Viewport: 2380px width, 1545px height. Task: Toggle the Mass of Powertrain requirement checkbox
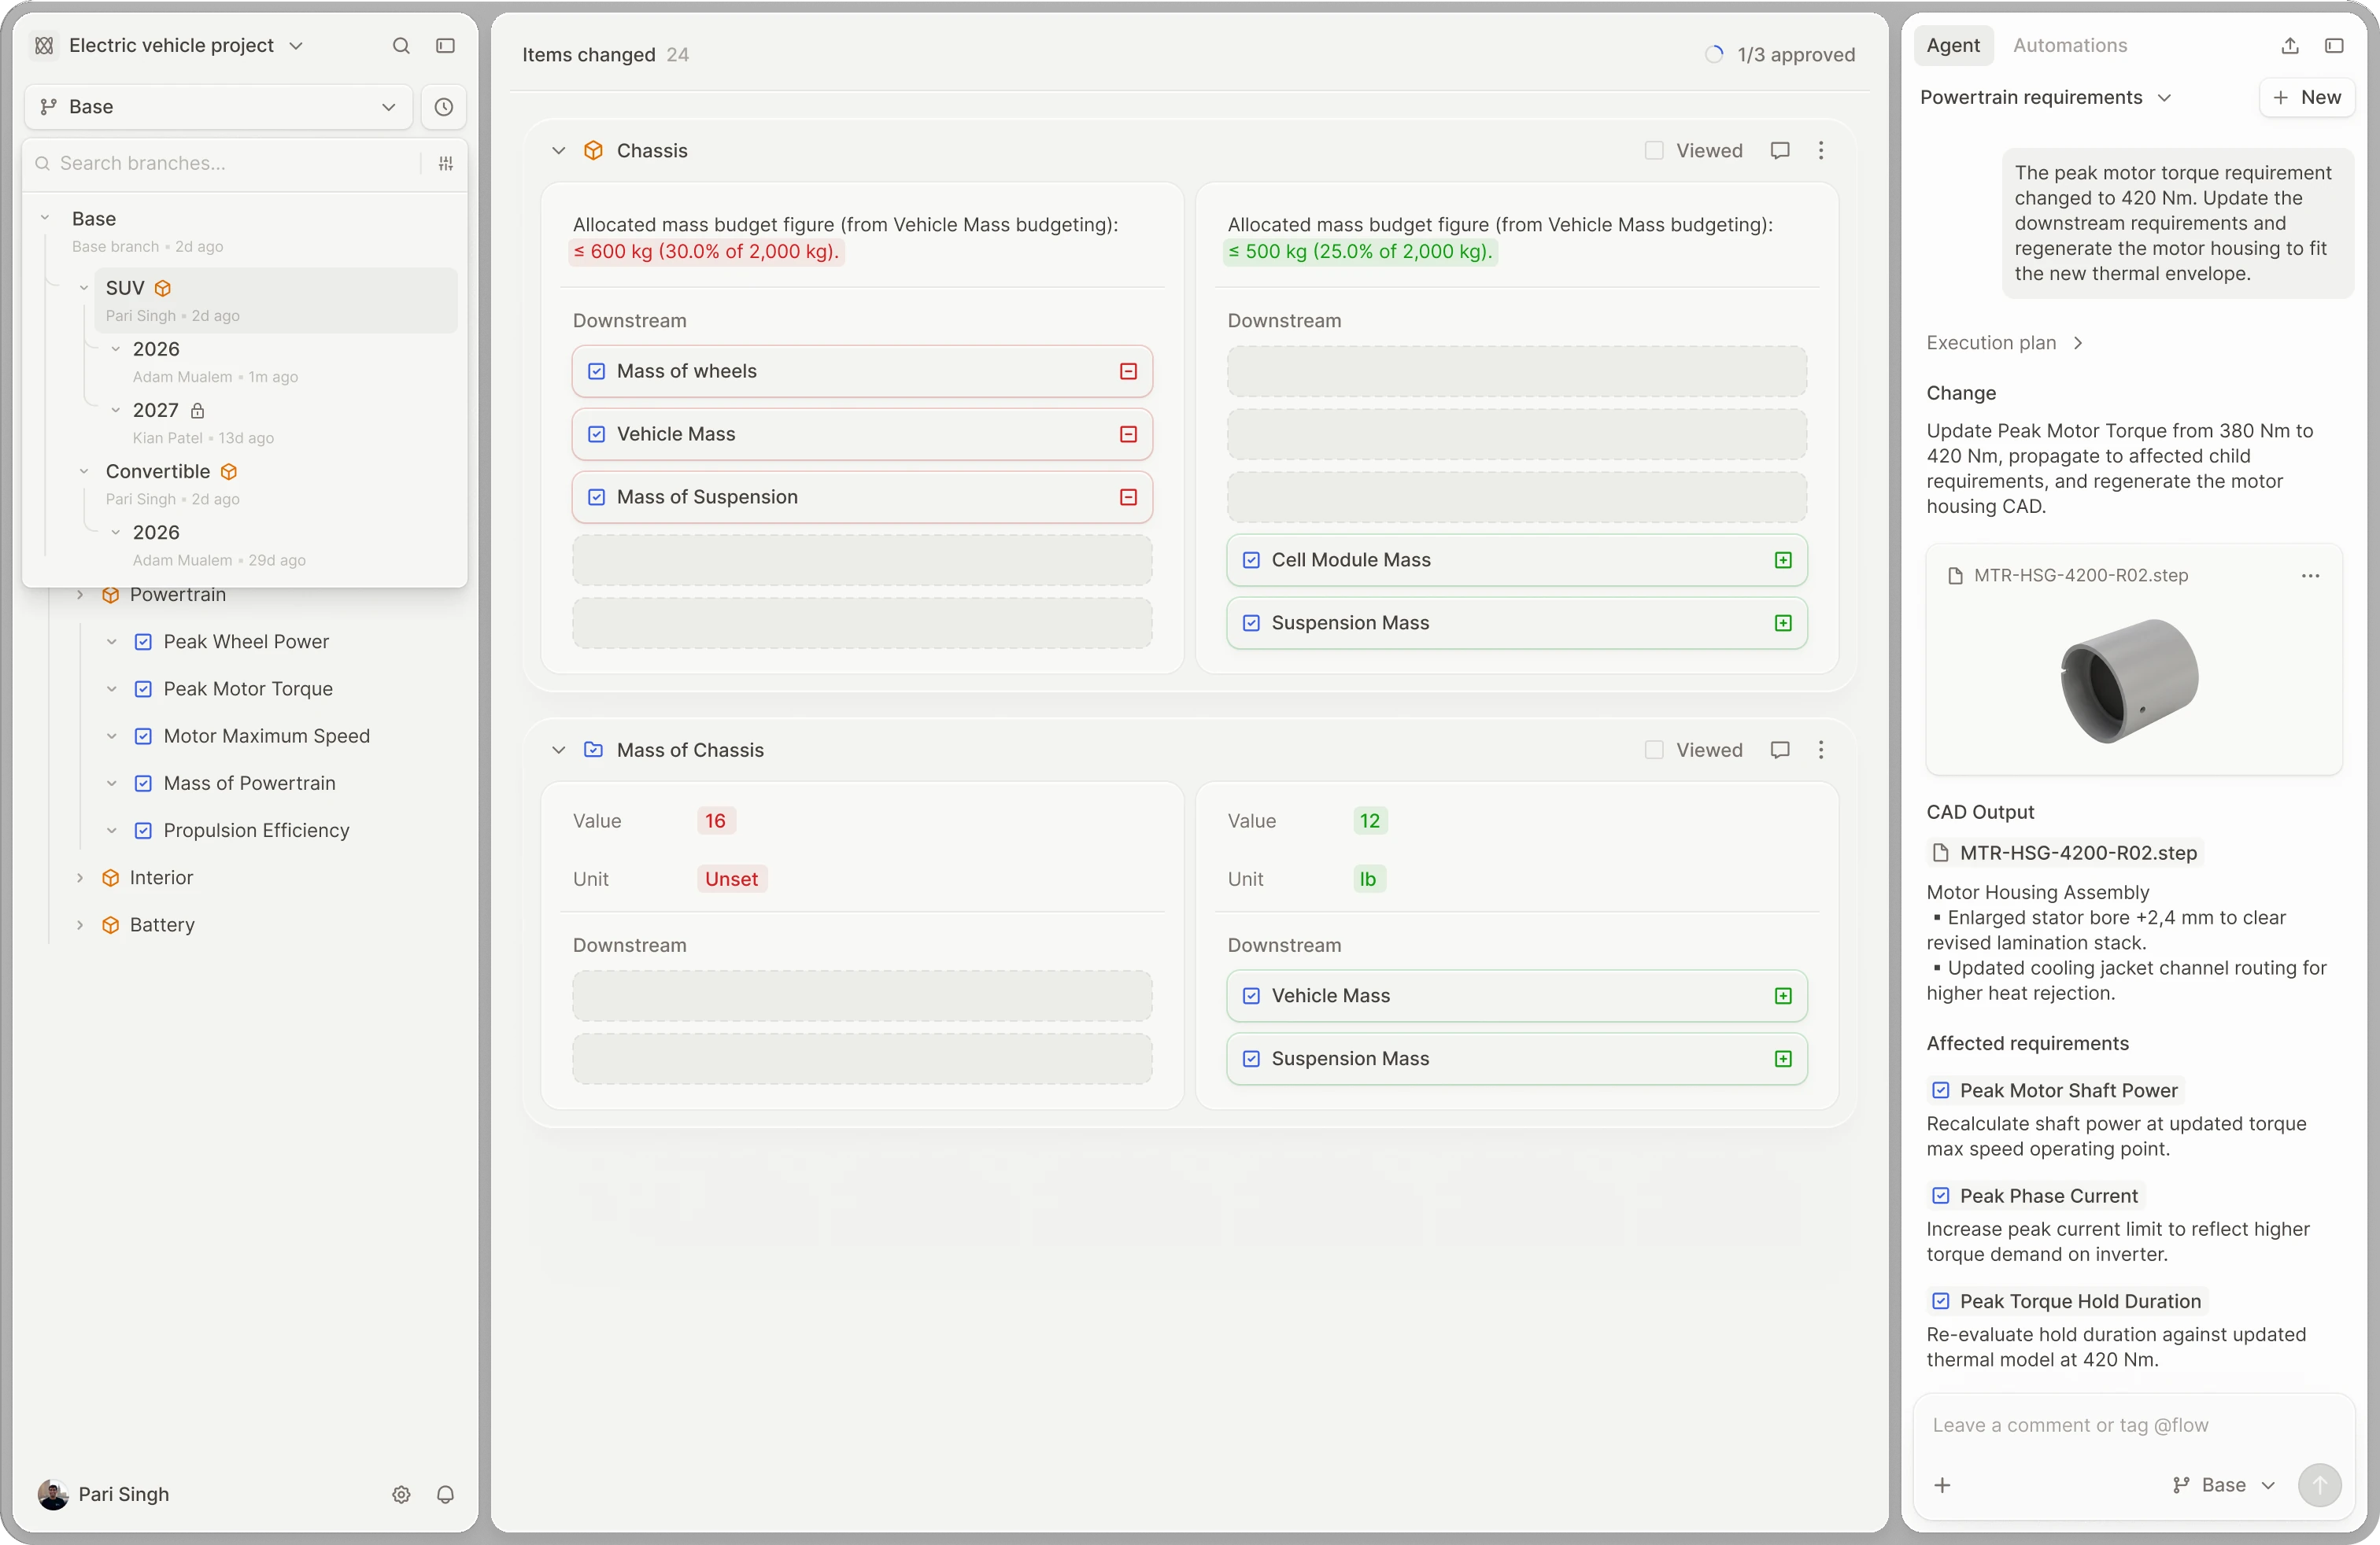(143, 784)
